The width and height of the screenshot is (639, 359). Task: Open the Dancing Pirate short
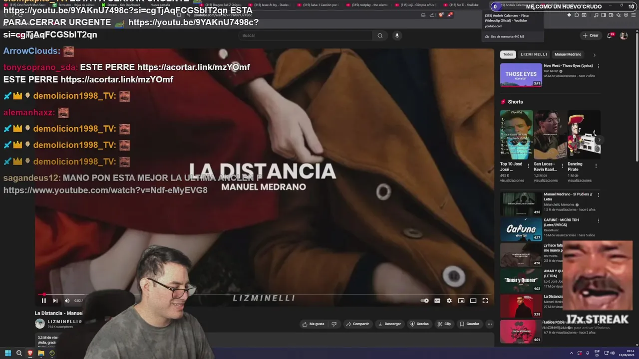[584, 135]
